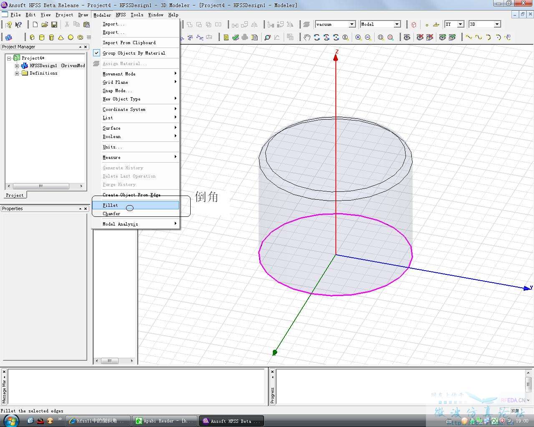Choose Fillet from Modeler menu
The width and height of the screenshot is (534, 427).
tap(136, 205)
